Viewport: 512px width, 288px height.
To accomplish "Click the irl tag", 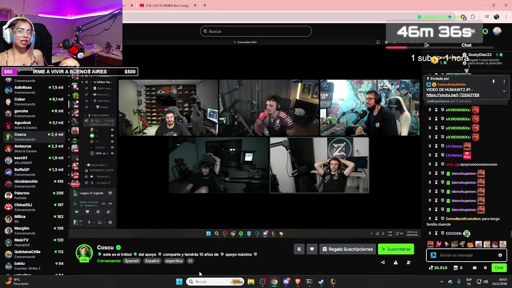I will pos(190,261).
